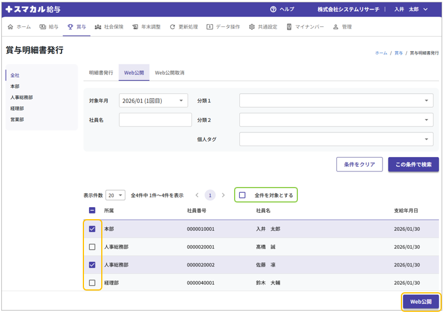Switch to the 明細書発行 tab
Image resolution: width=444 pixels, height=313 pixels.
click(x=101, y=73)
